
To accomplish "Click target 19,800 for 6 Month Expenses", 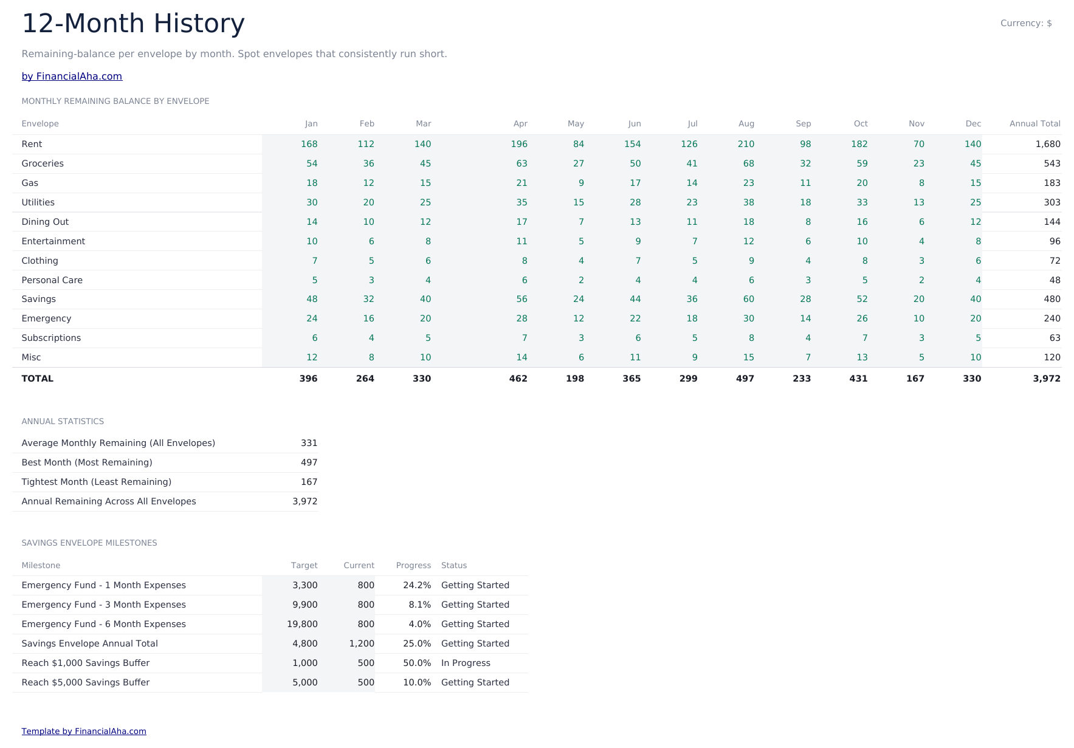I will pos(302,624).
